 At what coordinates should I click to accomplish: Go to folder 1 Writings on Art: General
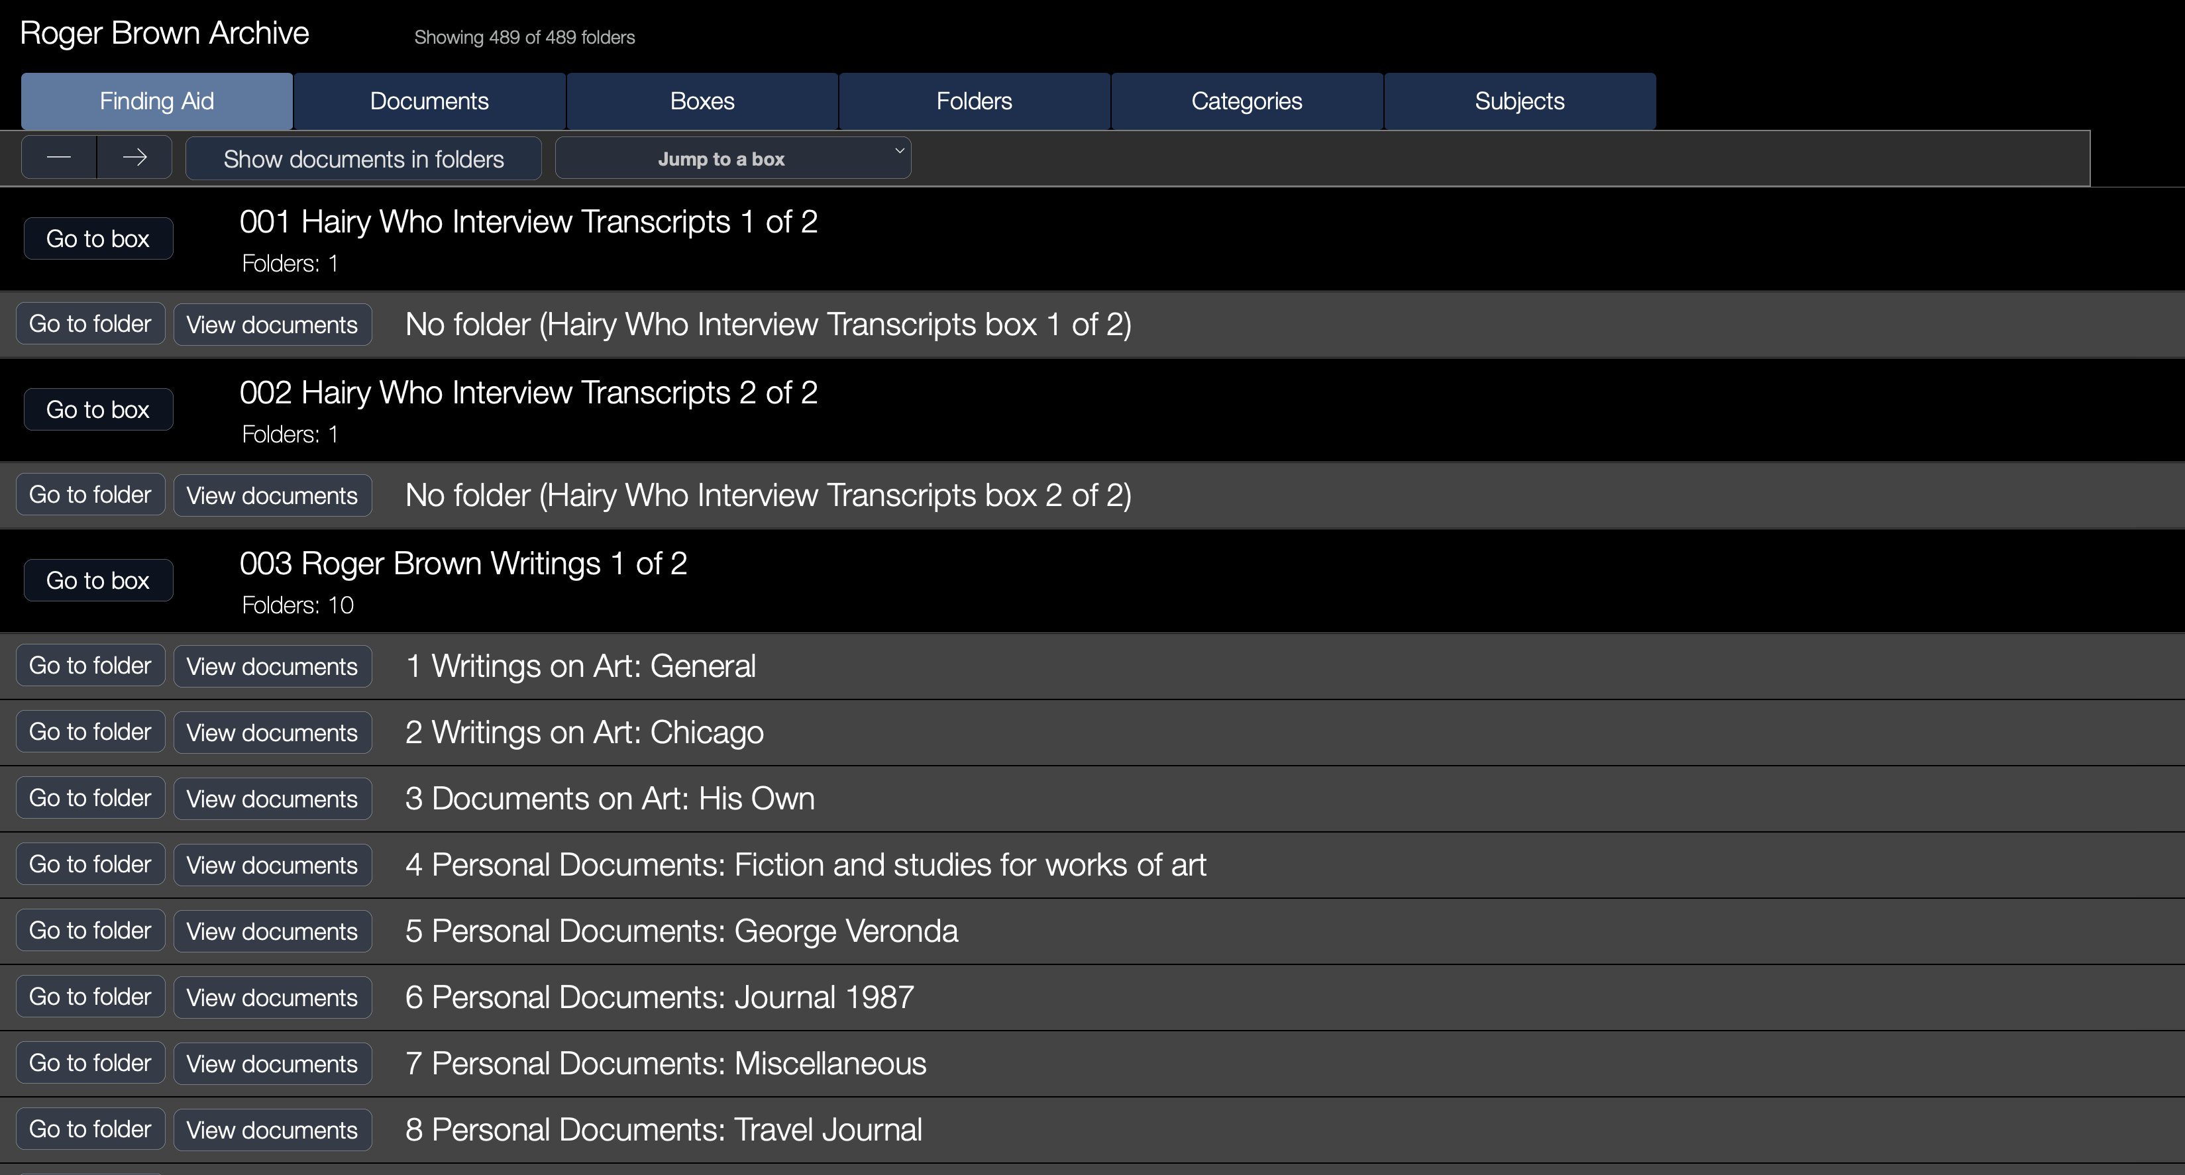pos(91,666)
